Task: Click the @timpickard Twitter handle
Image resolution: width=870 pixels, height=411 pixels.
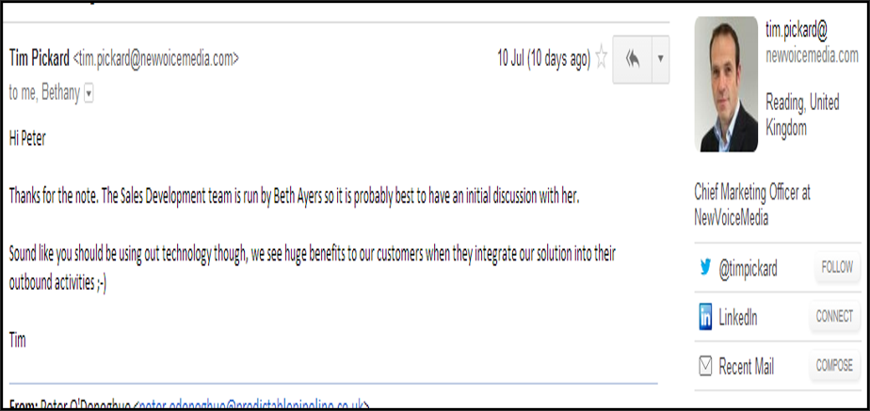Action: (748, 269)
